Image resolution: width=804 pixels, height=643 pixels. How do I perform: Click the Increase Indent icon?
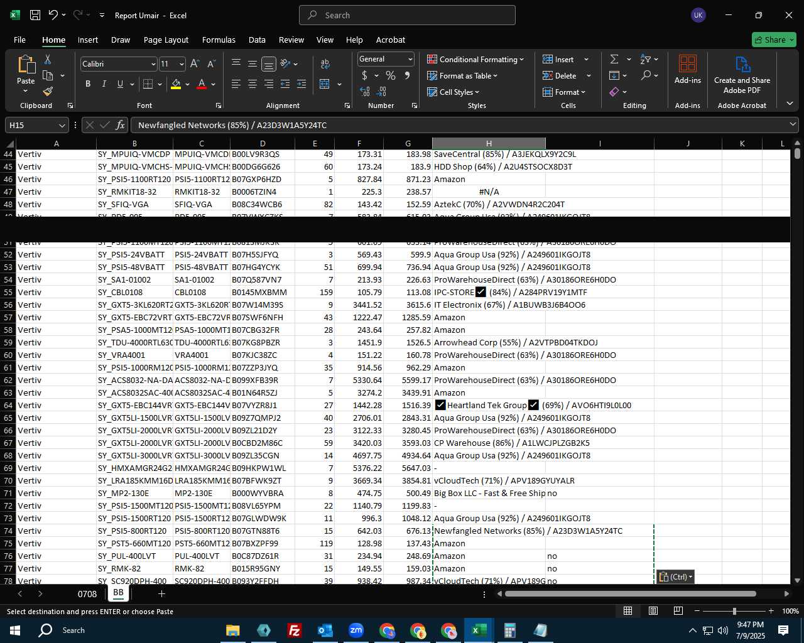[x=301, y=84]
